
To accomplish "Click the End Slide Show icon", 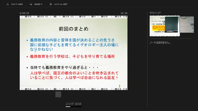I will (50, 4).
